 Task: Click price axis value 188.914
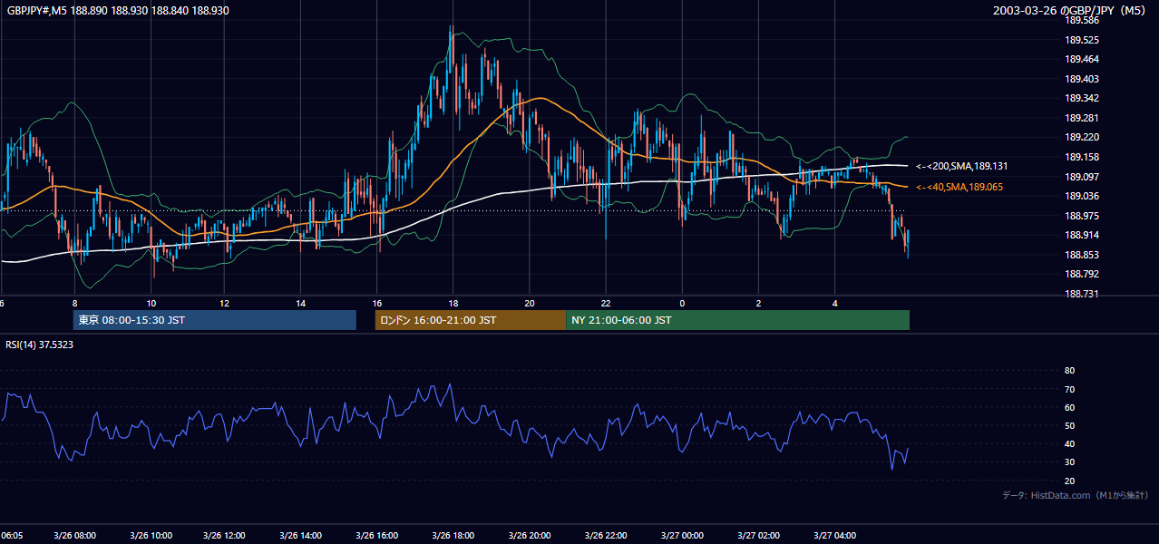(x=1081, y=235)
